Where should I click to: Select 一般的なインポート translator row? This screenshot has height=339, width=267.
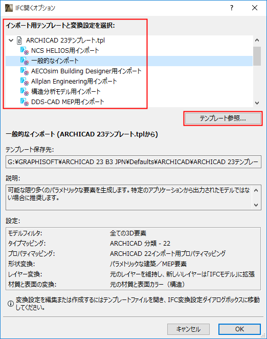click(x=129, y=61)
